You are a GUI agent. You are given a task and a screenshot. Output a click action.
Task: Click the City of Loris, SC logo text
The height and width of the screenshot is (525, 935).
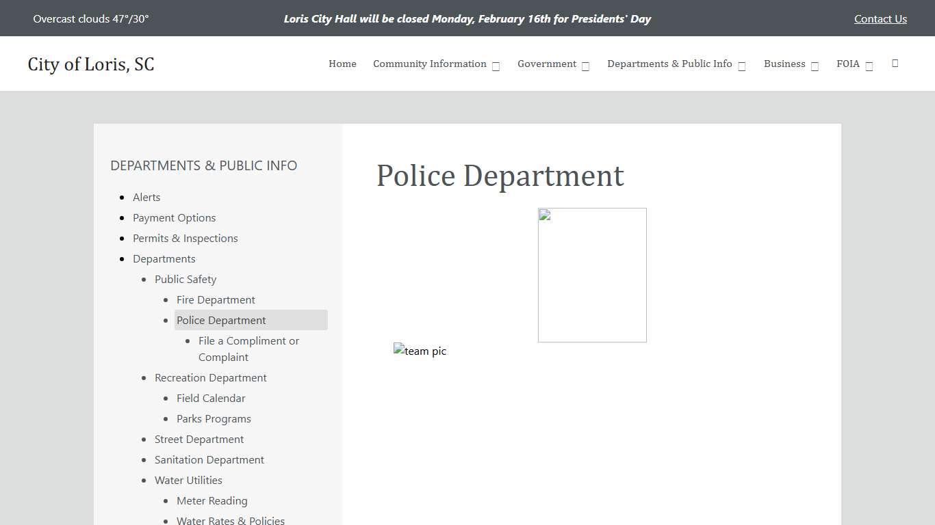point(91,64)
